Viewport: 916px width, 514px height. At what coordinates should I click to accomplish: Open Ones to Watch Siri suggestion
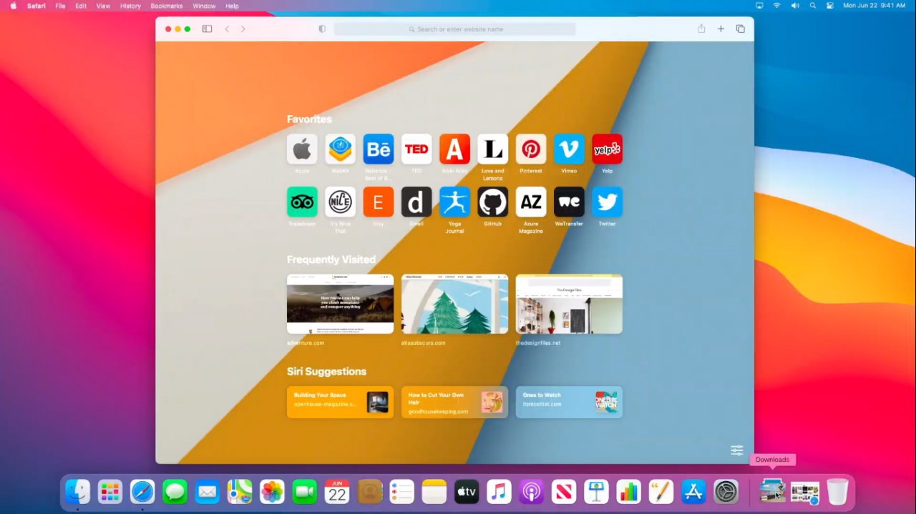[x=569, y=402]
